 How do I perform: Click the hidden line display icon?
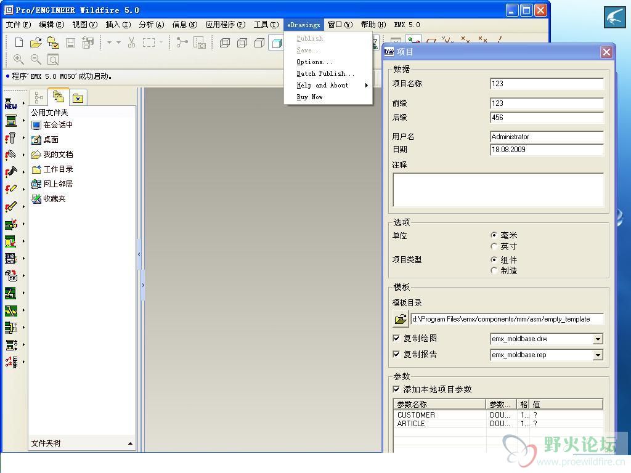click(x=242, y=42)
